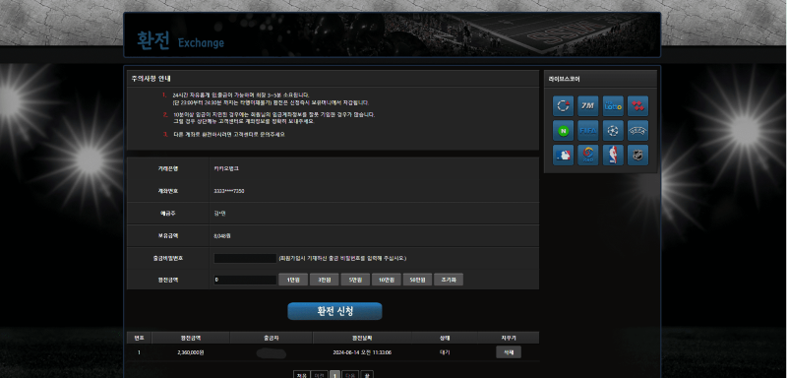Click the date 2024-06-14 오전 11:33:06

click(x=362, y=352)
